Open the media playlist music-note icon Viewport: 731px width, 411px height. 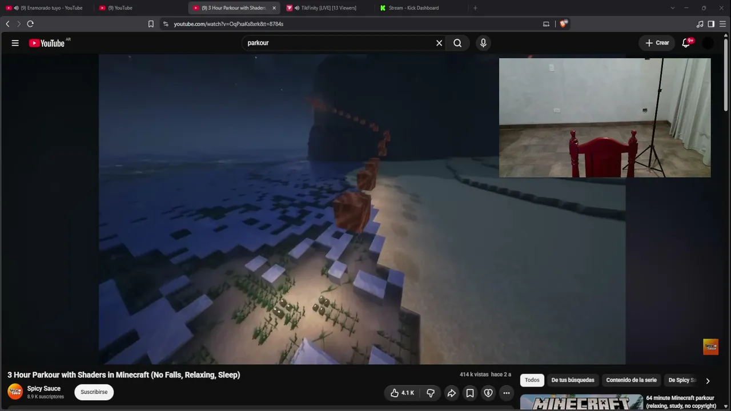pyautogui.click(x=700, y=24)
